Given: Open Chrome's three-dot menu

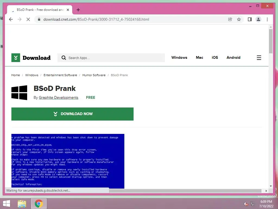Looking at the screenshot, I should (267, 19).
